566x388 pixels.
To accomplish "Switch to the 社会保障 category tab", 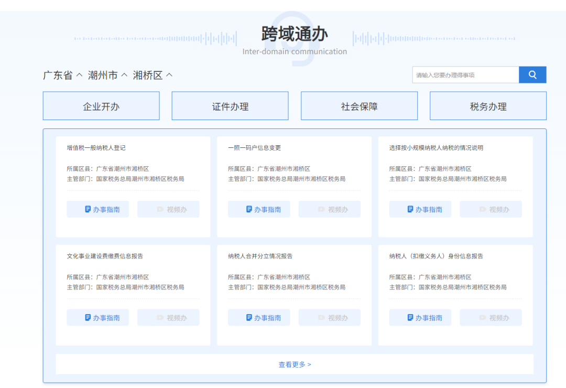I will 358,105.
